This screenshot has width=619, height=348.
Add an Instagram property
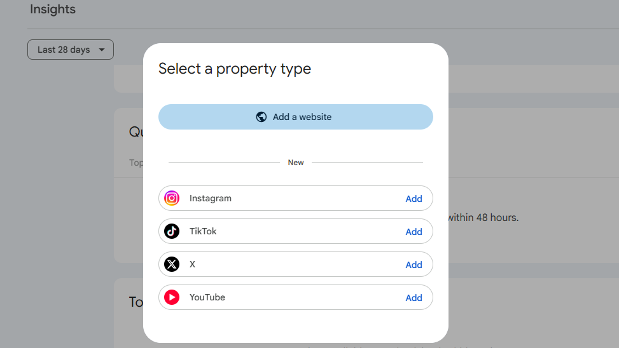point(414,199)
